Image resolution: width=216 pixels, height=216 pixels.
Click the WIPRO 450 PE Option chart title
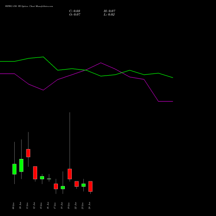pos(29,6)
